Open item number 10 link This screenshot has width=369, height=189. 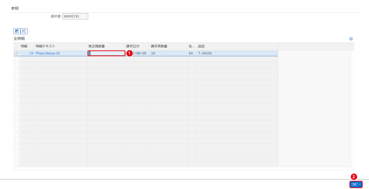[31, 53]
